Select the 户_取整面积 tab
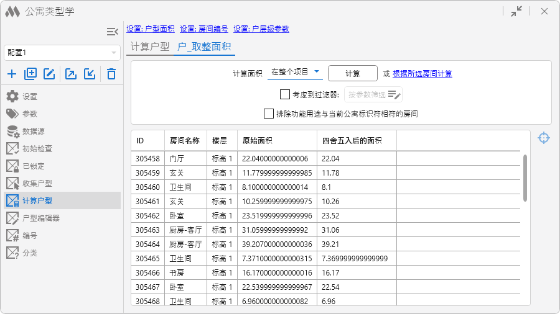Screen dimensions: 560x314 pyautogui.click(x=204, y=47)
